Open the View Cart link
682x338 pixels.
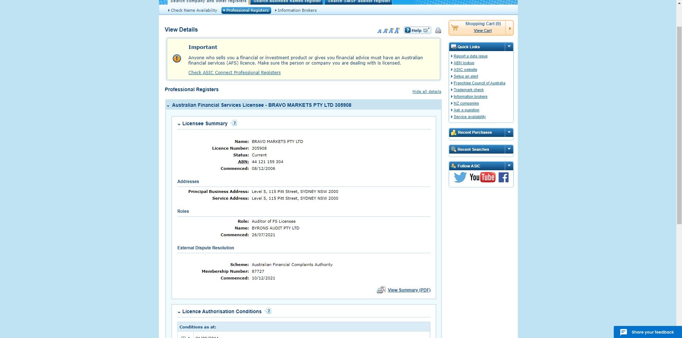click(x=483, y=31)
